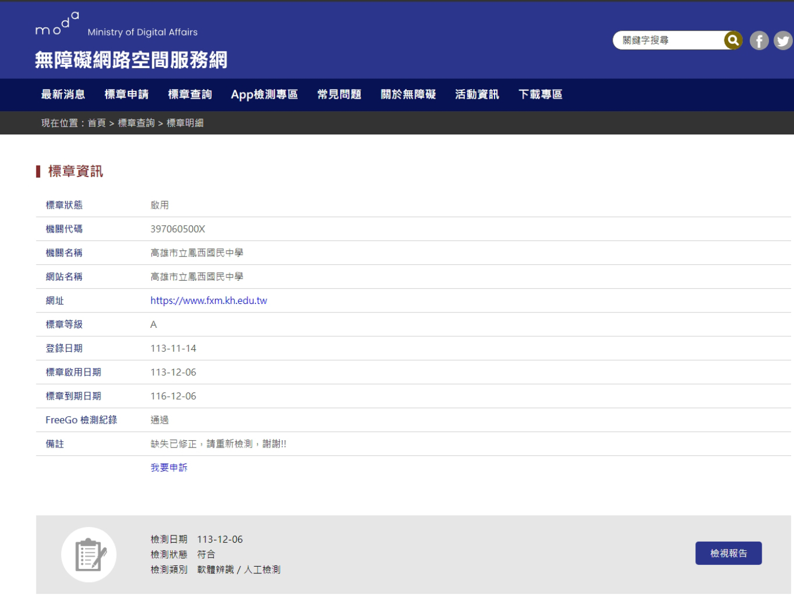The image size is (794, 612).
Task: Click 標章查詢 in the breadcrumb trail
Action: click(x=136, y=123)
